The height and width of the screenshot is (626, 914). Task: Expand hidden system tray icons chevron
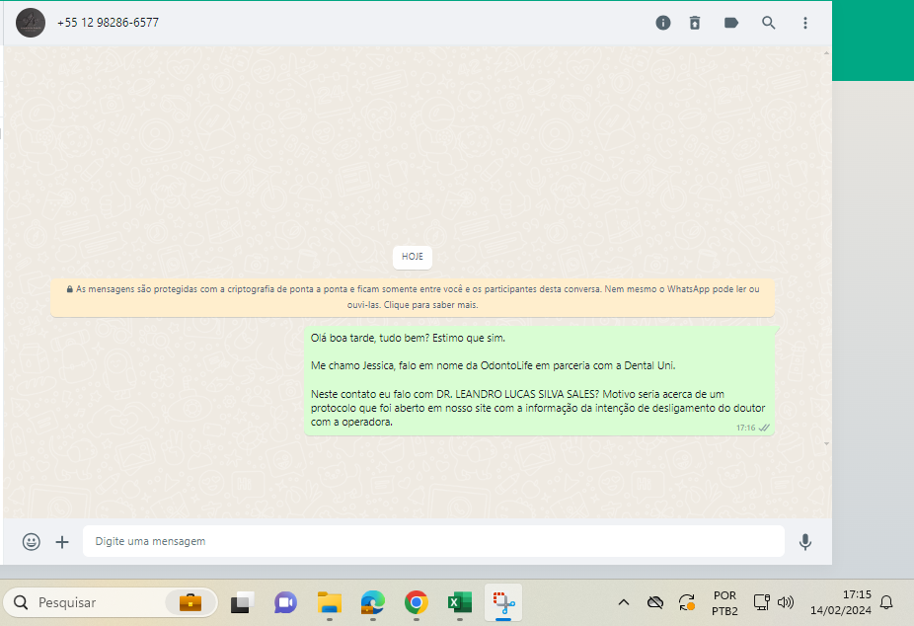click(x=623, y=602)
